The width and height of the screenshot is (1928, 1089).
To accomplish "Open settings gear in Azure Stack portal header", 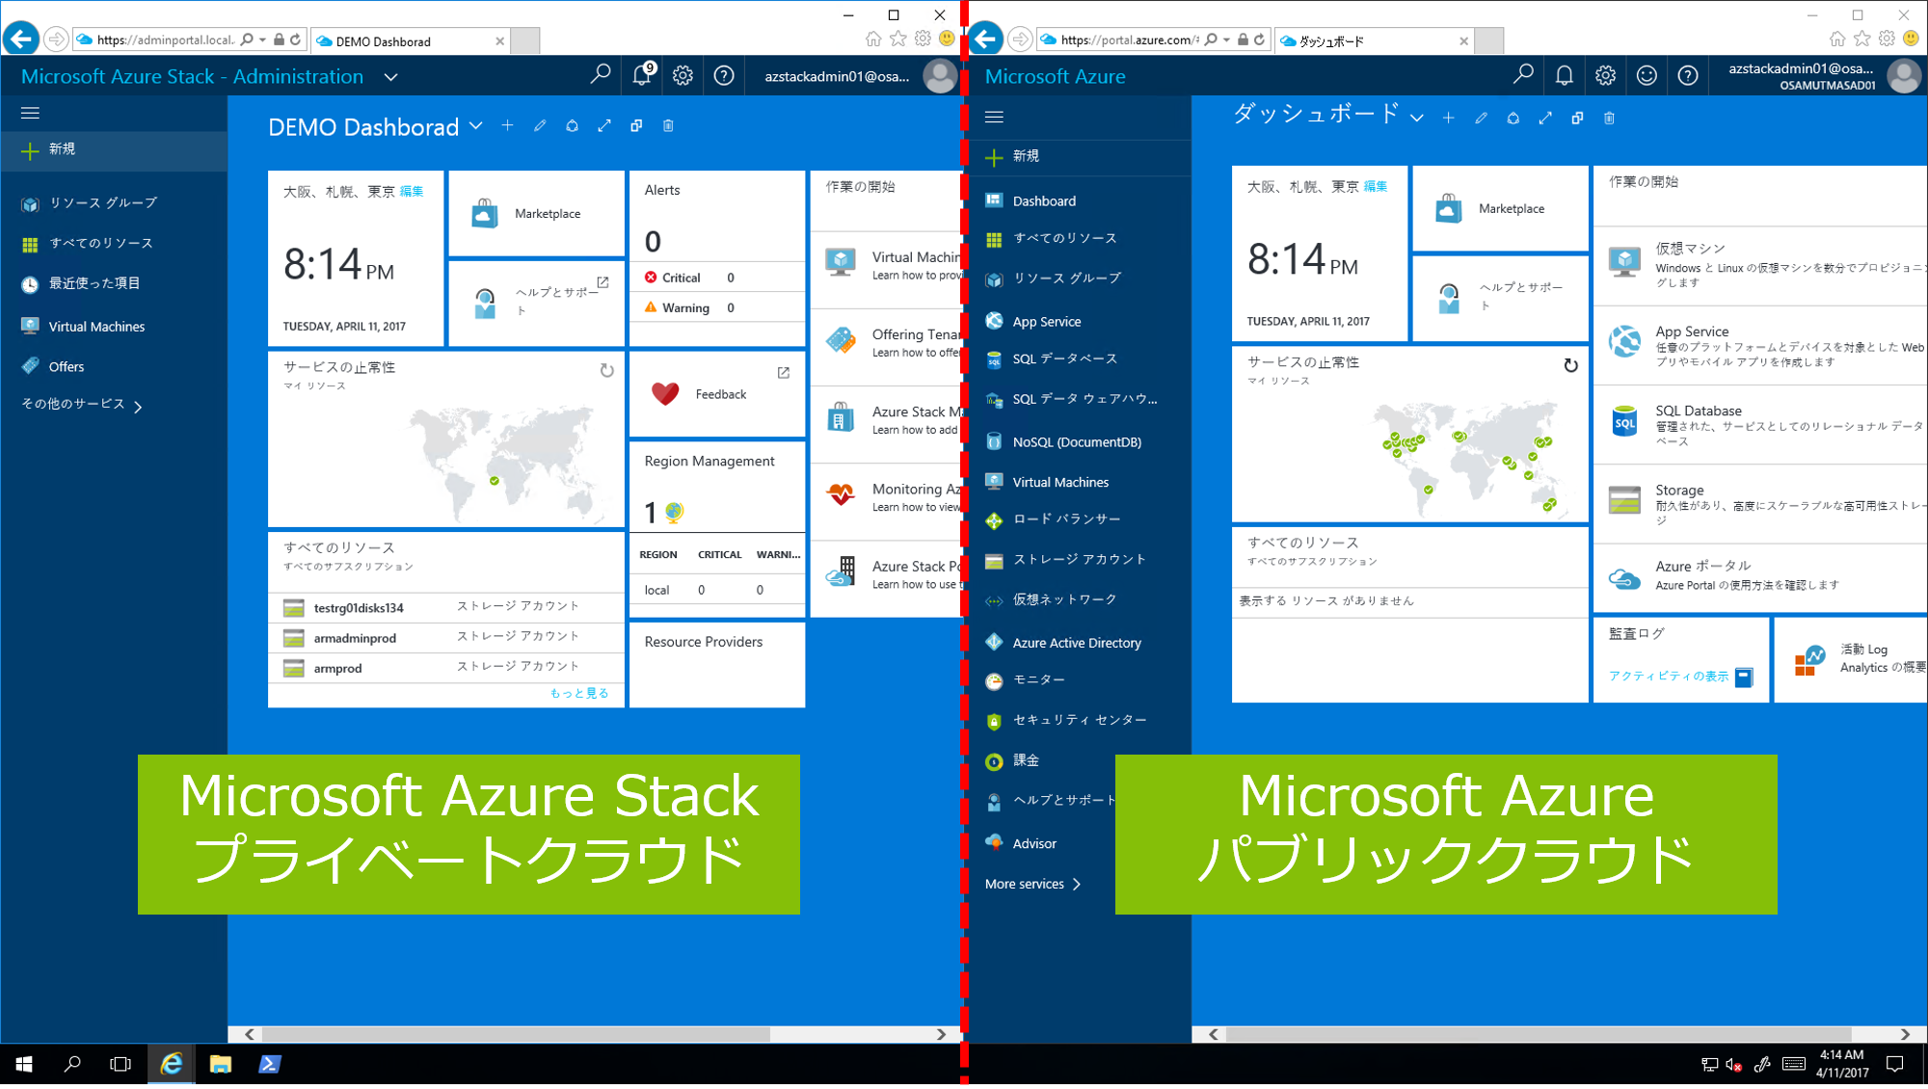I will pos(683,75).
